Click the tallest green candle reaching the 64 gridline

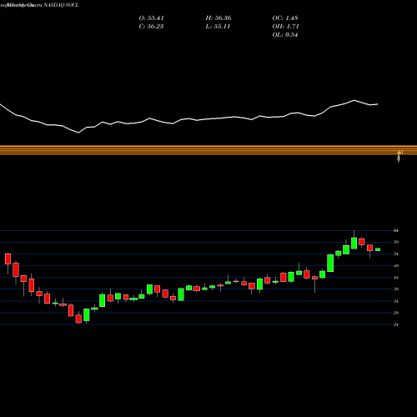tap(354, 244)
